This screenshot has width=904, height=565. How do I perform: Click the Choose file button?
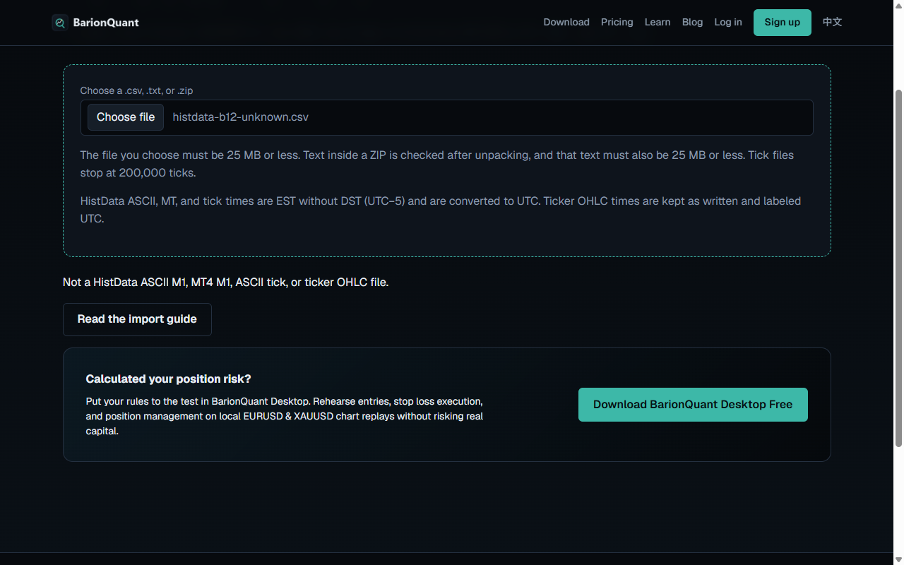126,117
